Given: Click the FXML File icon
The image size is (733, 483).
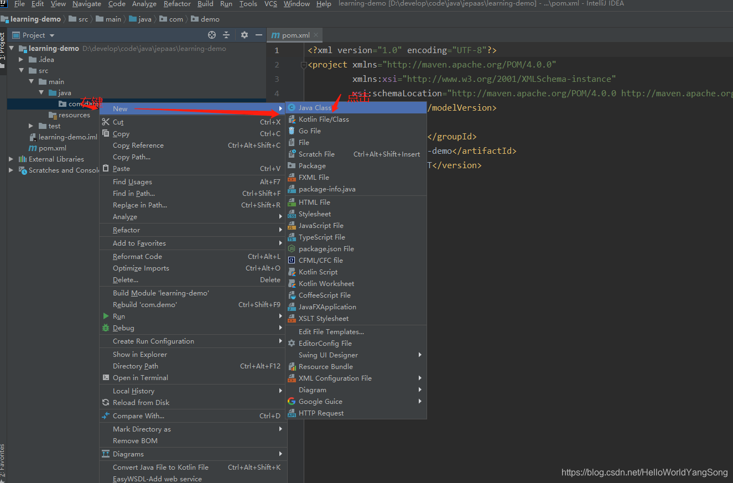Looking at the screenshot, I should (x=292, y=177).
